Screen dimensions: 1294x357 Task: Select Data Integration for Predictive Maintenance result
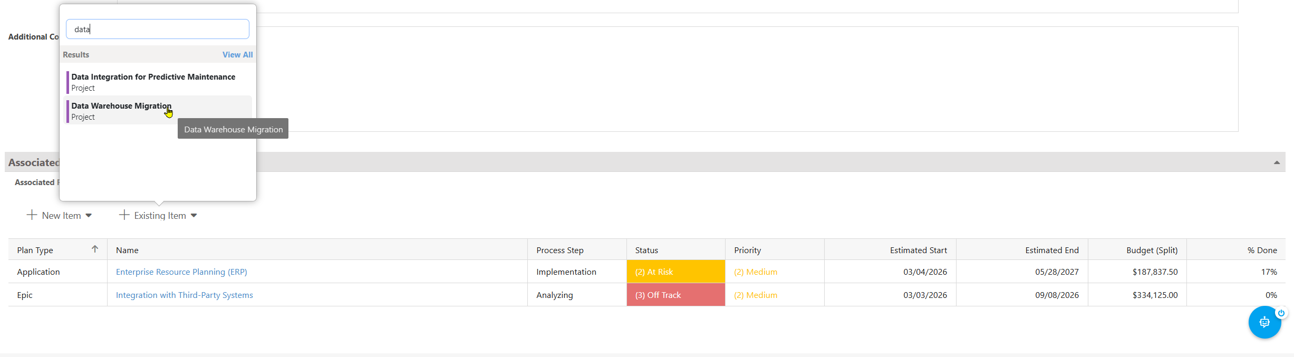pos(158,82)
